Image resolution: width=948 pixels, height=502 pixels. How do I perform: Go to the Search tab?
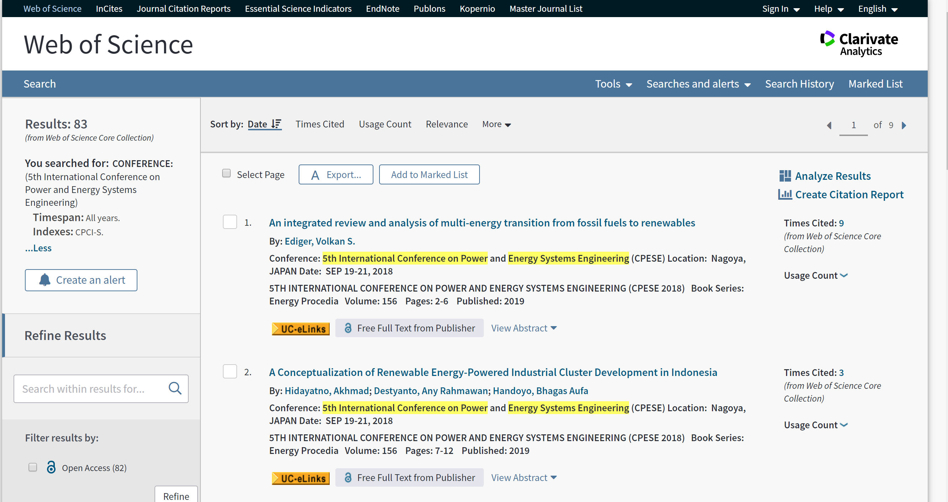40,84
